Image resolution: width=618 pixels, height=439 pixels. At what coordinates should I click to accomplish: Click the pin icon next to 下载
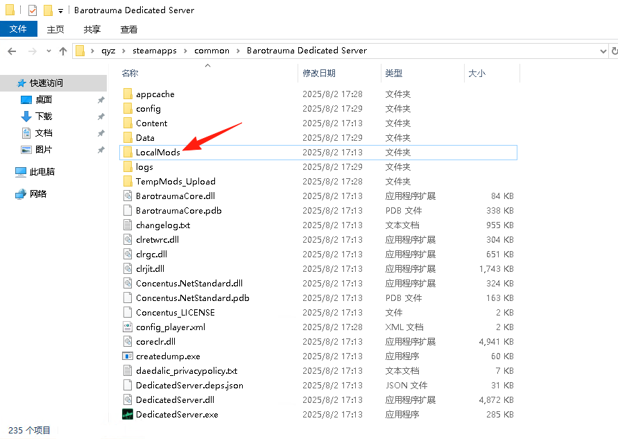[101, 117]
